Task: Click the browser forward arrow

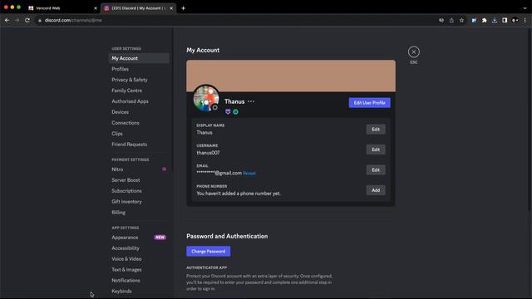Action: pos(17,20)
